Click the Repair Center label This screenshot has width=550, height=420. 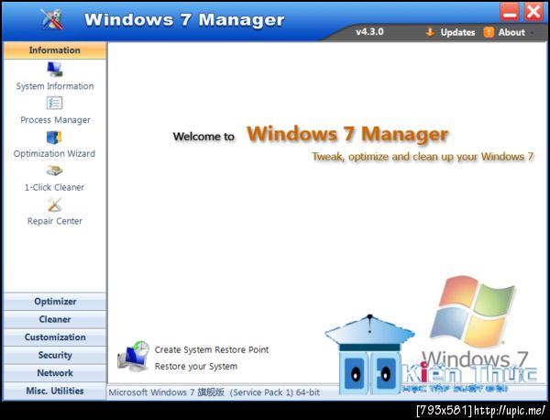click(x=55, y=221)
